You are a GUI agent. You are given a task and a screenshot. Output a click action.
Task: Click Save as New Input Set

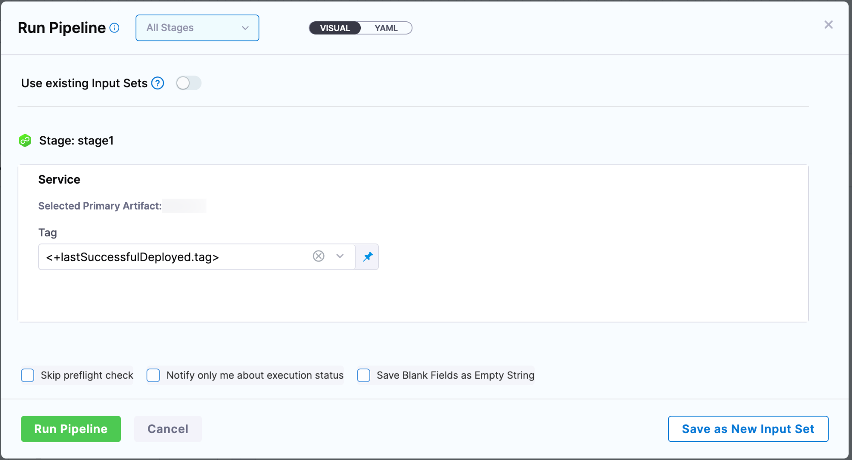(748, 429)
